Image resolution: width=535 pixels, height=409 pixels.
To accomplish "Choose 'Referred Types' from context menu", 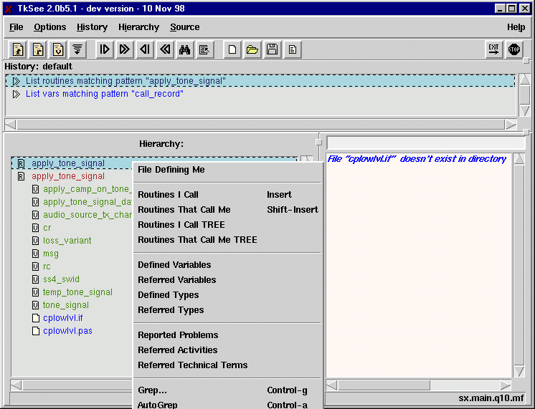I will tap(227, 310).
